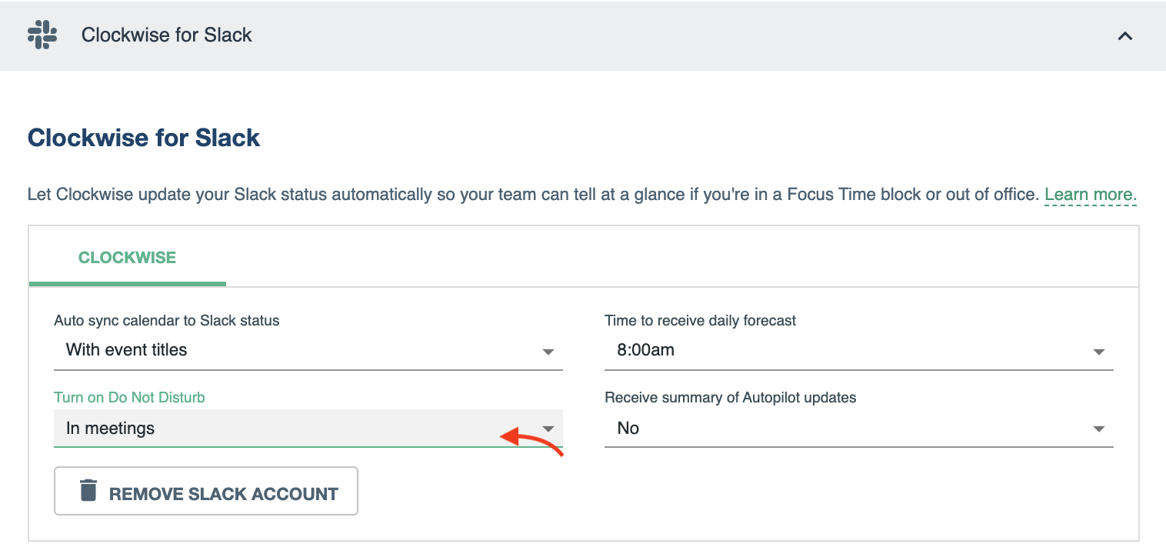Viewport: 1166px width, 554px height.
Task: Click the Autopilot summary "No" value
Action: pyautogui.click(x=628, y=429)
